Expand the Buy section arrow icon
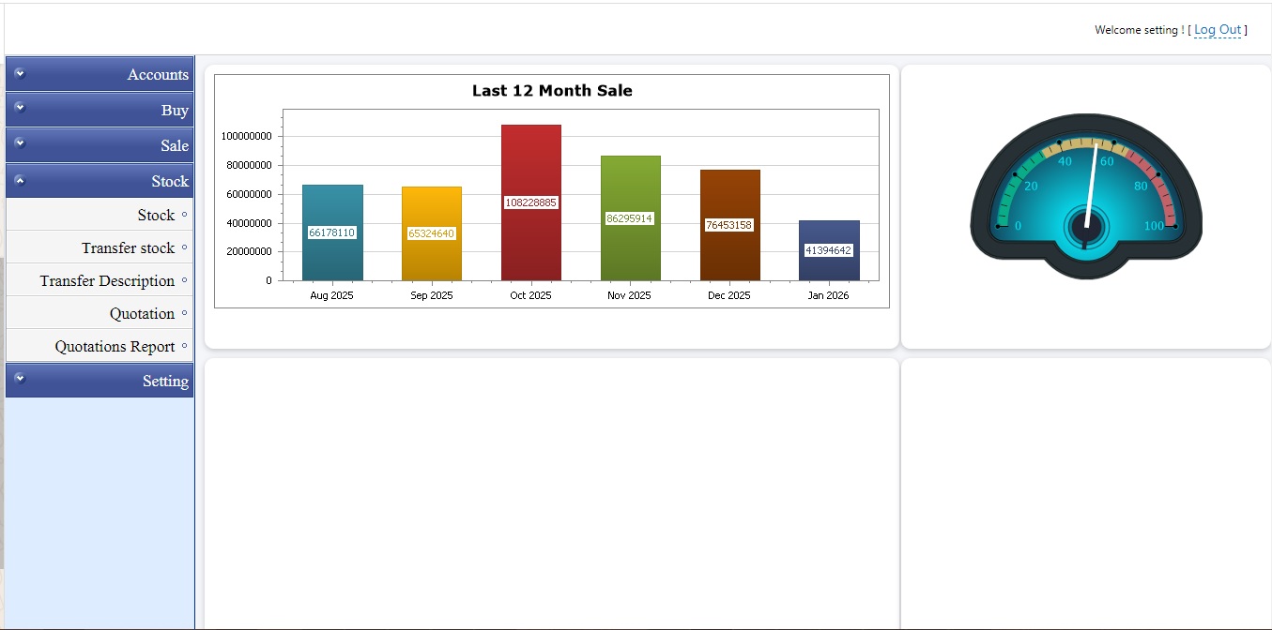 20,109
